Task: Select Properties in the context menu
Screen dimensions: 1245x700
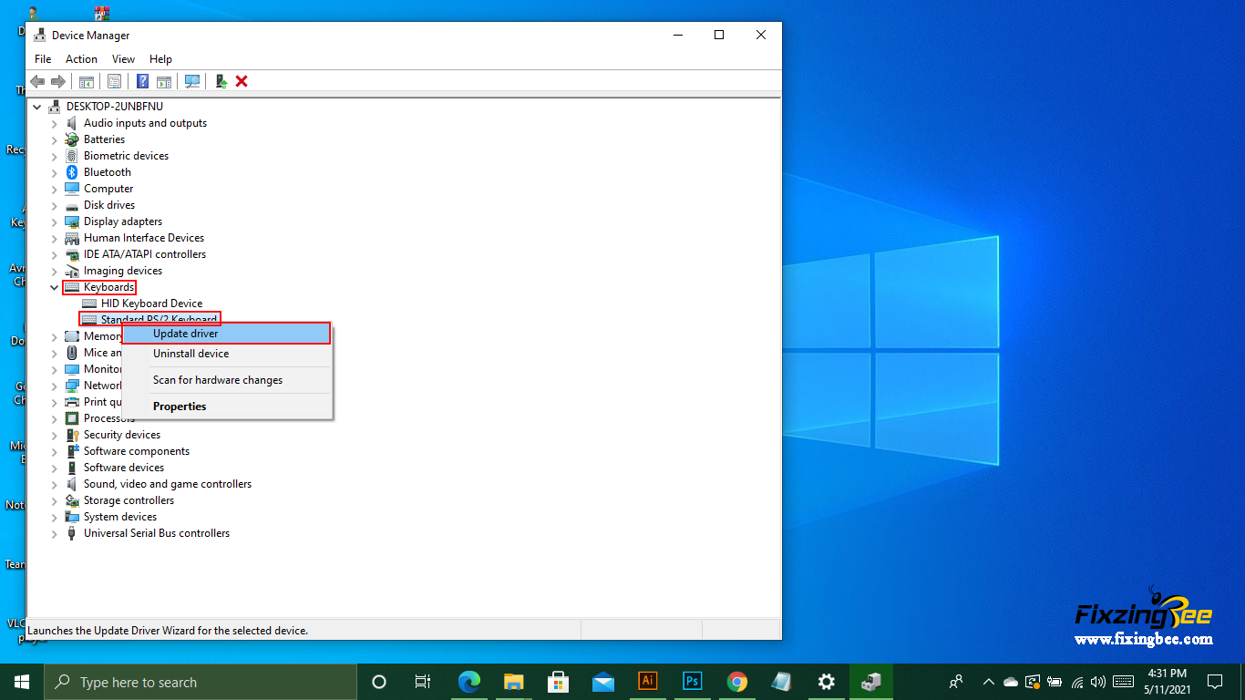Action: pyautogui.click(x=180, y=407)
